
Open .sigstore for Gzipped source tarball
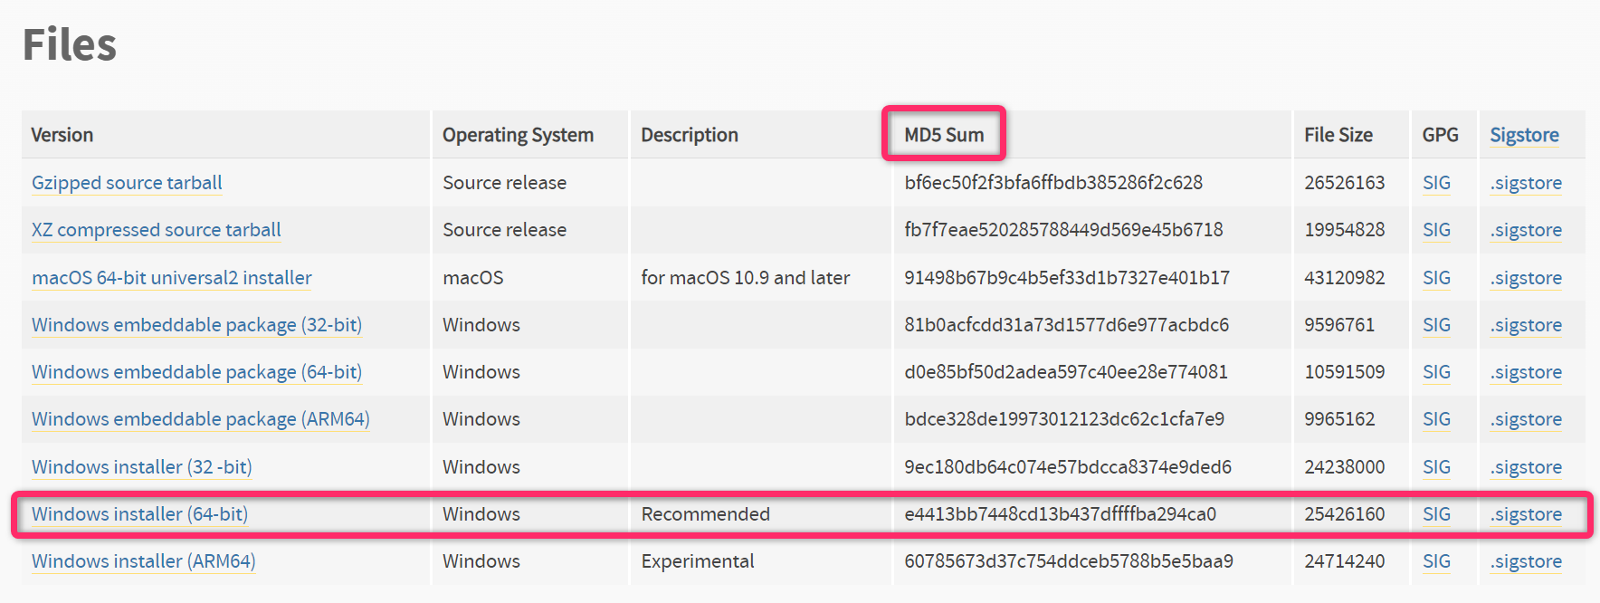point(1526,183)
